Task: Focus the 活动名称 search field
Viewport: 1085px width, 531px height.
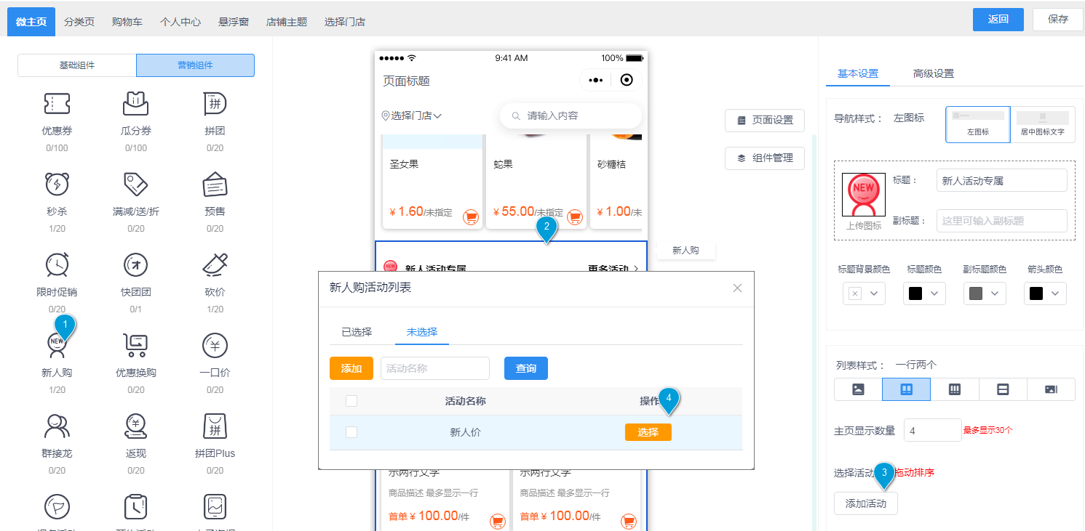Action: point(435,368)
